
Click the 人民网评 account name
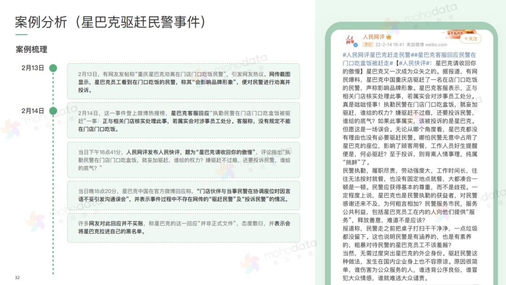pyautogui.click(x=373, y=37)
